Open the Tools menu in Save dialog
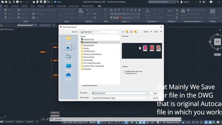The width and height of the screenshot is (222, 125). (157, 32)
